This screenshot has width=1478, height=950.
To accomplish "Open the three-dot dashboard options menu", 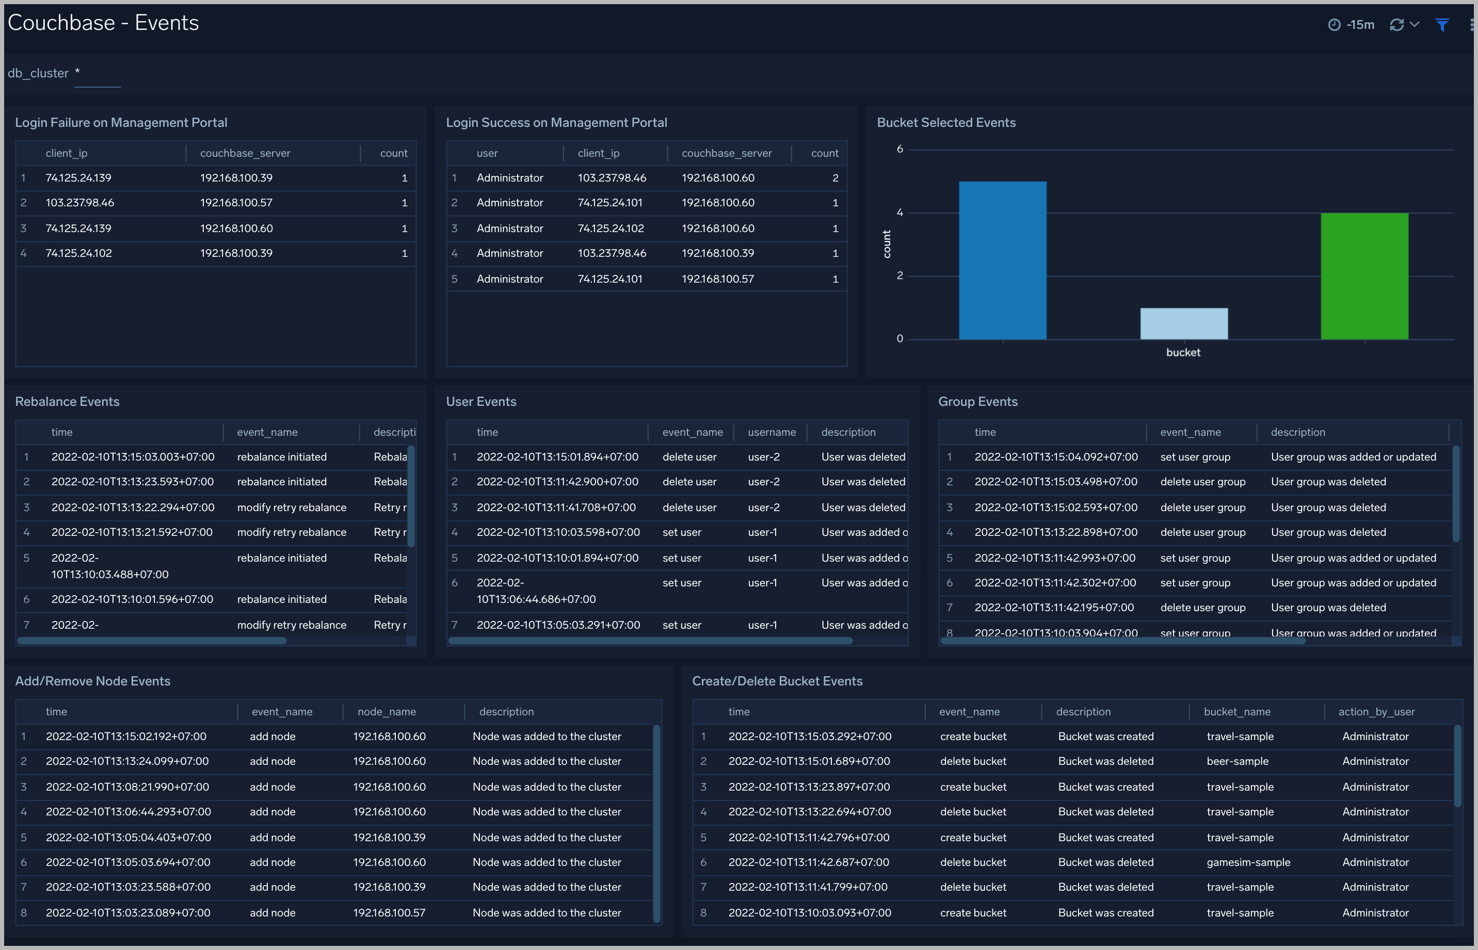I will tap(1472, 24).
